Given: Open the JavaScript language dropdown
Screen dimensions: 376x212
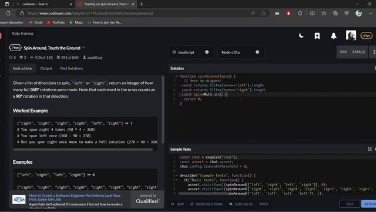Looking at the screenshot, I should pyautogui.click(x=190, y=52).
